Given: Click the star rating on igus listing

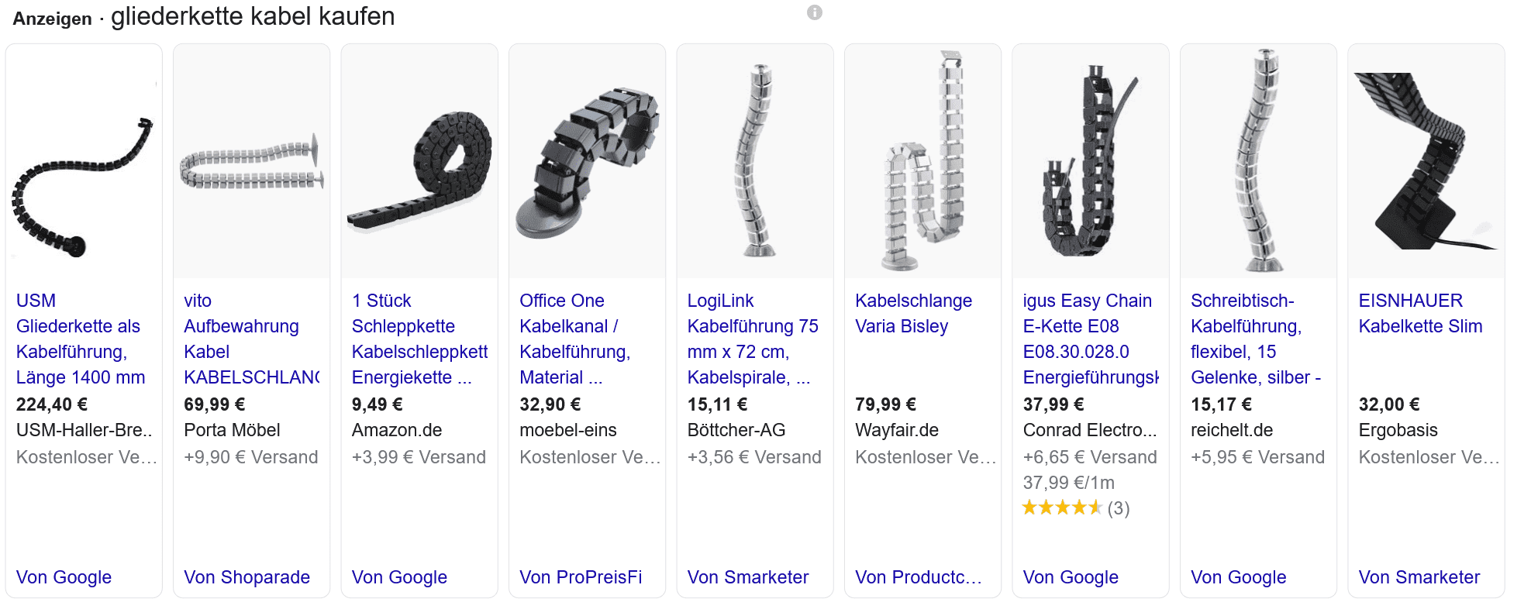Looking at the screenshot, I should (x=1062, y=508).
